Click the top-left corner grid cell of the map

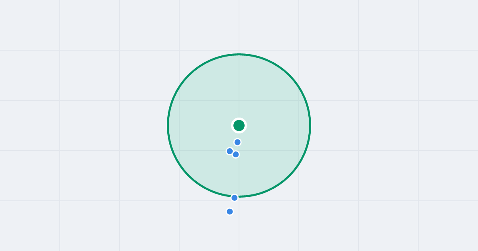click(x=30, y=25)
